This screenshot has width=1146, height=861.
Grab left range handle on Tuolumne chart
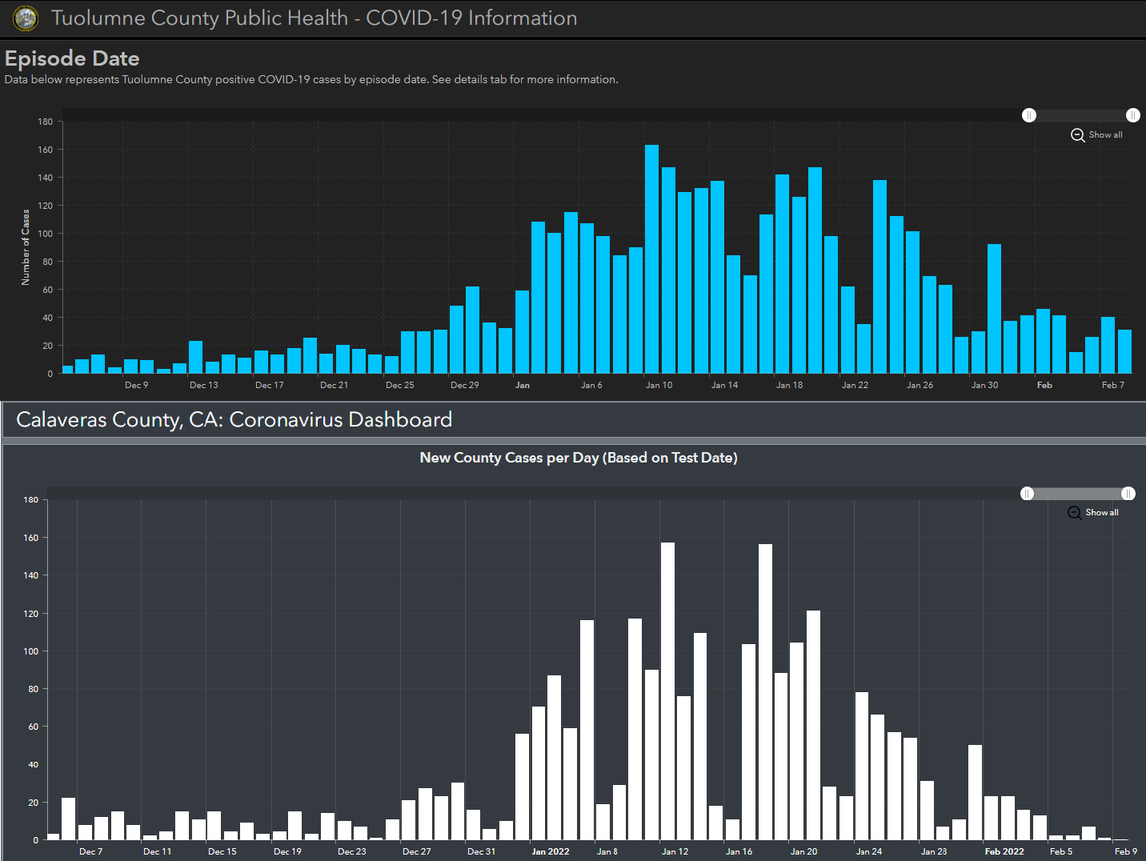1029,115
